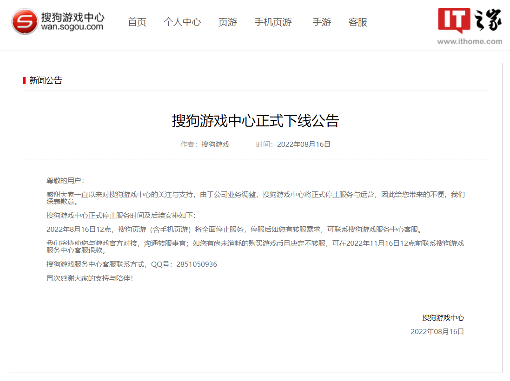
Task: Click the 新闻公告 section heading
Action: click(46, 80)
